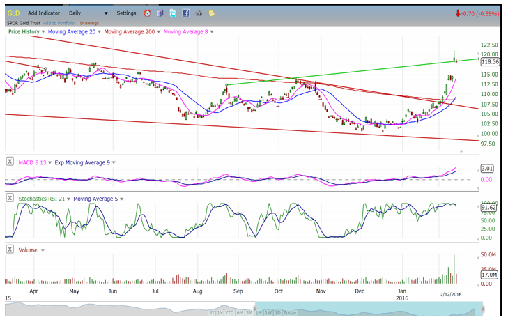Click the Stochastics RSI 21 label
Image resolution: width=508 pixels, height=322 pixels.
(42, 199)
